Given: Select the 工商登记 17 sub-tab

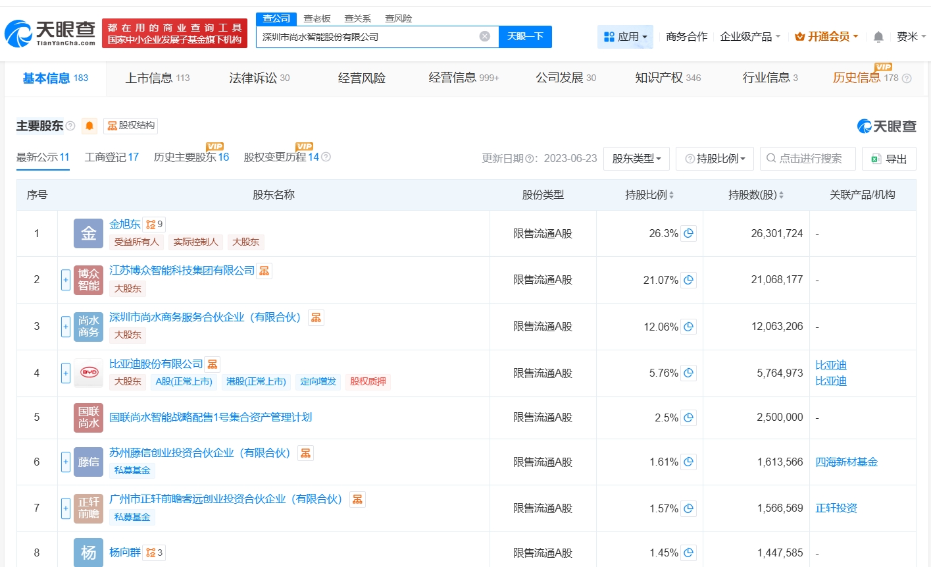Looking at the screenshot, I should pos(112,157).
